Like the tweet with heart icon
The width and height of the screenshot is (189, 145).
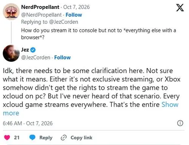click(x=7, y=137)
